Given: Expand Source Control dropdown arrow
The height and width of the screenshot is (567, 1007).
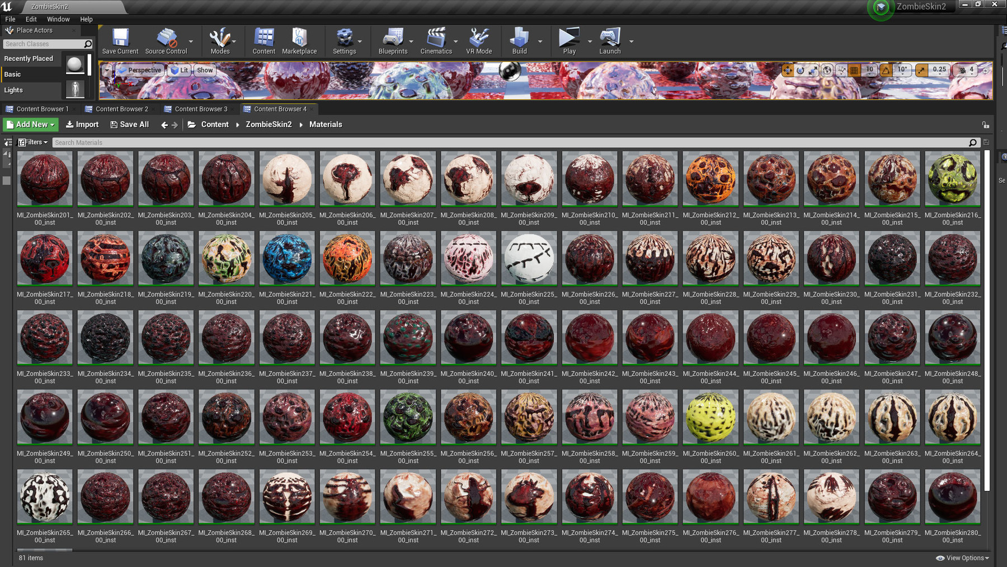Looking at the screenshot, I should click(x=191, y=41).
